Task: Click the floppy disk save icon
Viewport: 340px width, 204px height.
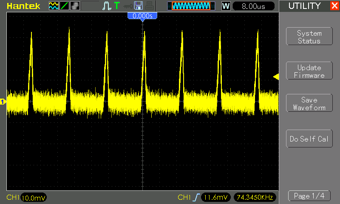Action: click(x=138, y=6)
